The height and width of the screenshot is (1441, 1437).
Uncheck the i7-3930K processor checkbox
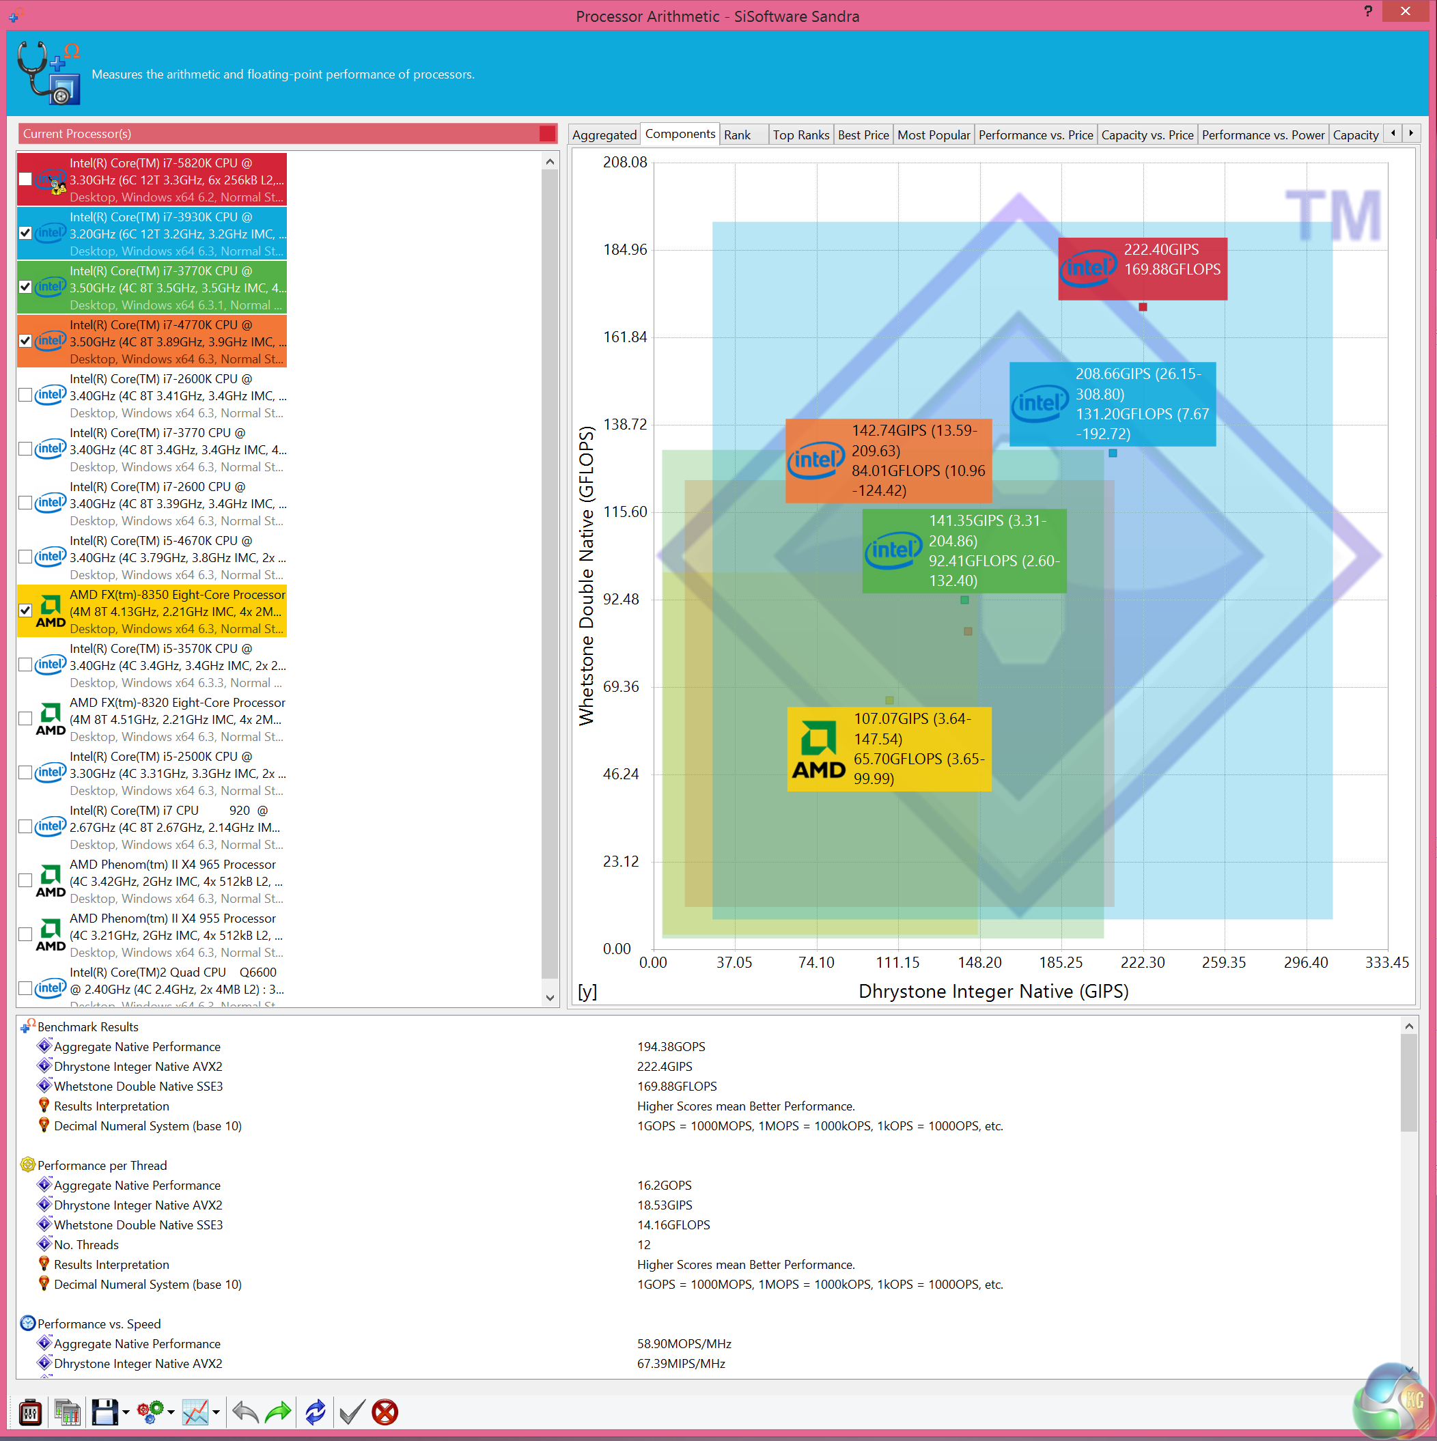click(25, 233)
